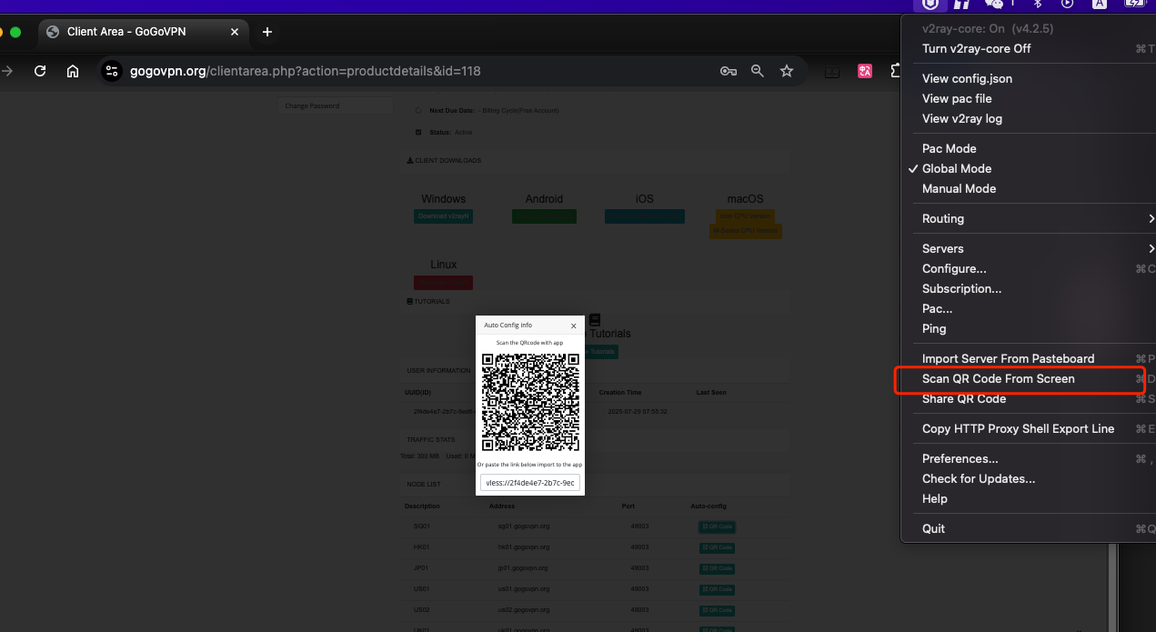Image resolution: width=1156 pixels, height=632 pixels.
Task: Click the V2rayU shield icon in menu bar
Action: 930,5
